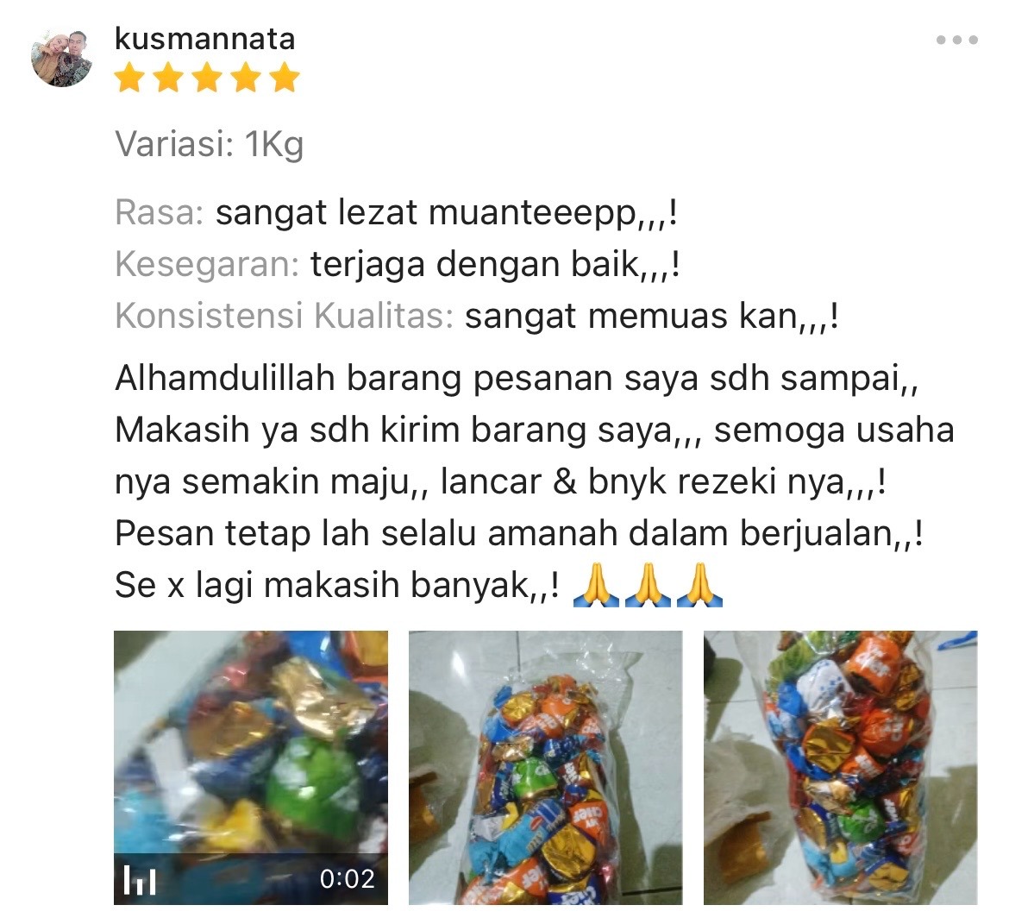Open the middle candy bag photo
Image resolution: width=1009 pixels, height=924 pixels.
click(x=546, y=768)
